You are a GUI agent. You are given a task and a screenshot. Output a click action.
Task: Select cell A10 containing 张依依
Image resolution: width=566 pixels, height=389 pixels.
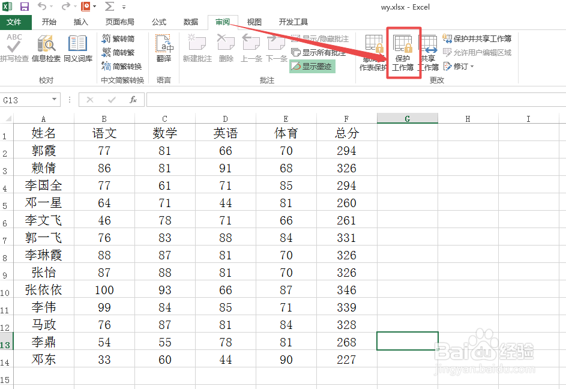[x=43, y=289]
